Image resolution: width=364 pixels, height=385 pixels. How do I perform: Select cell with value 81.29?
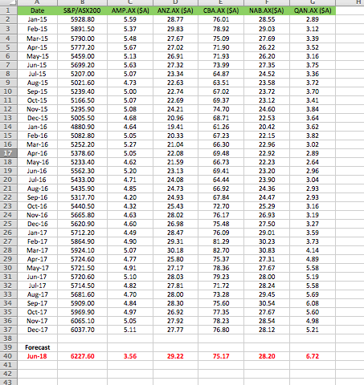click(221, 241)
